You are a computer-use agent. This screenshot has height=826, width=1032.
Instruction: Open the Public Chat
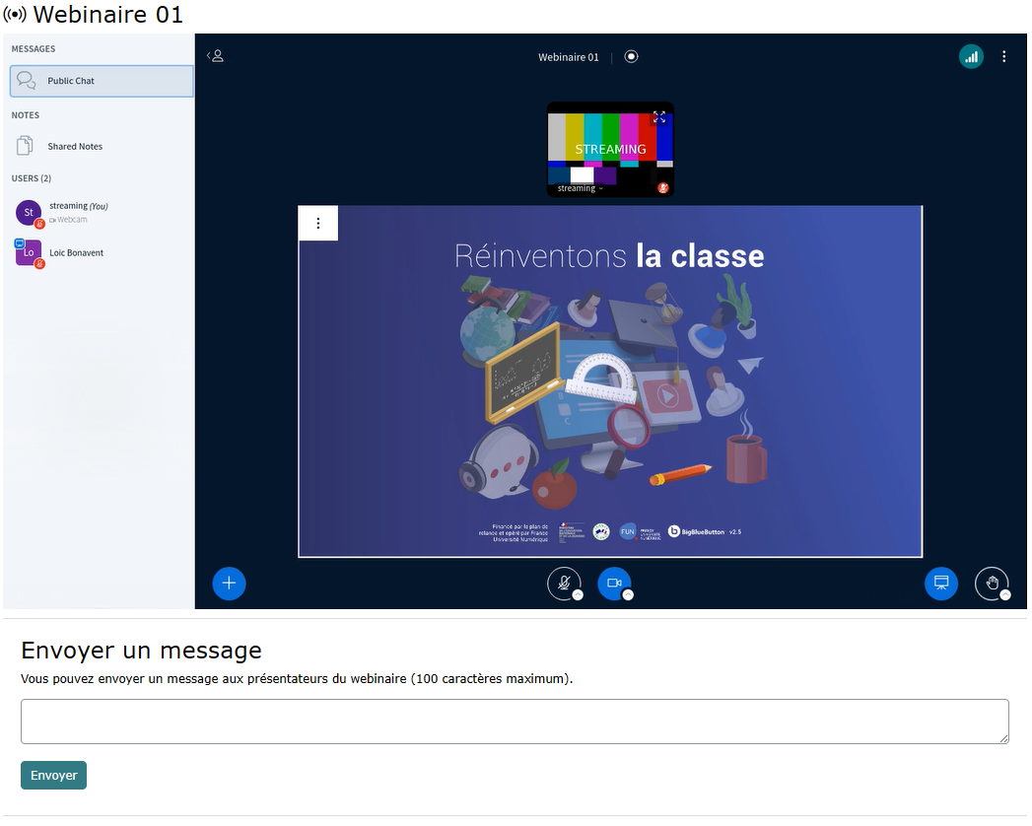coord(101,81)
